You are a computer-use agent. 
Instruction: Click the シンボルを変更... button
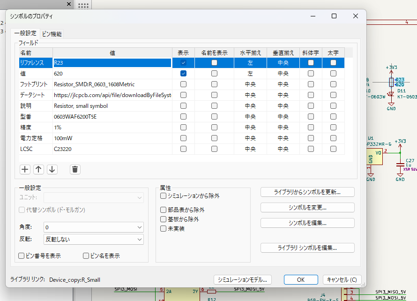pyautogui.click(x=307, y=207)
